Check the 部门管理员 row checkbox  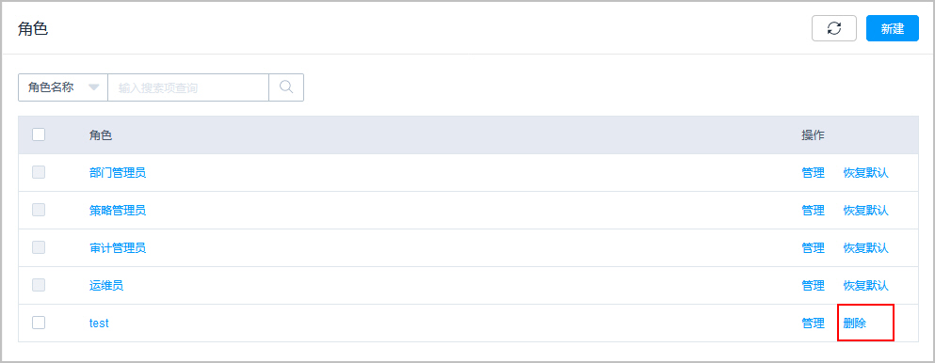point(39,173)
